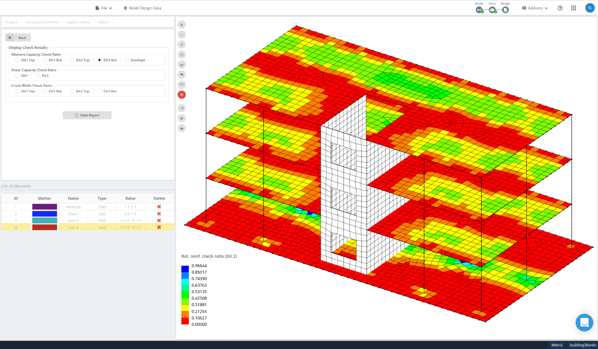598x349 pixels.
Task: Open the Project tab
Action: (x=11, y=22)
